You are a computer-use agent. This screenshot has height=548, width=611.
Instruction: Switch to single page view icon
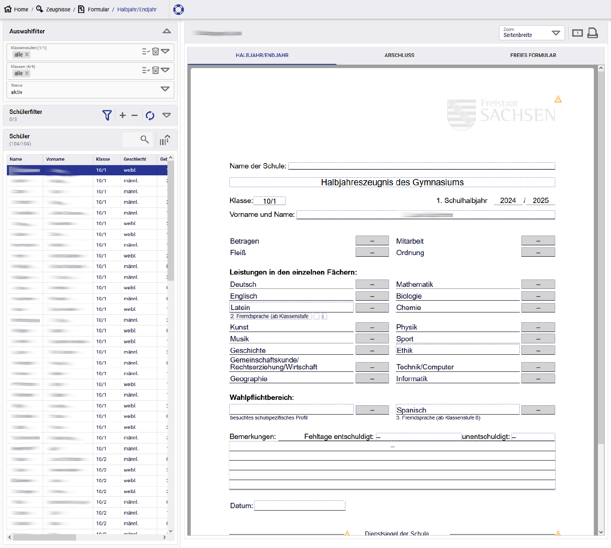(578, 33)
